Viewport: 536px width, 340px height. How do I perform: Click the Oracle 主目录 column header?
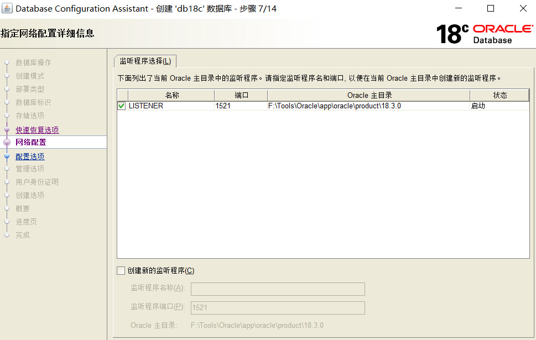[369, 95]
